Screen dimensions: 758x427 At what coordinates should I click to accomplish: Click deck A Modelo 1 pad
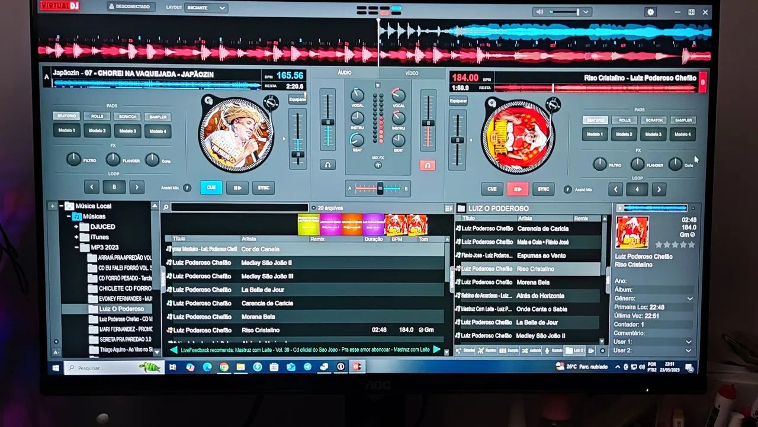[66, 130]
